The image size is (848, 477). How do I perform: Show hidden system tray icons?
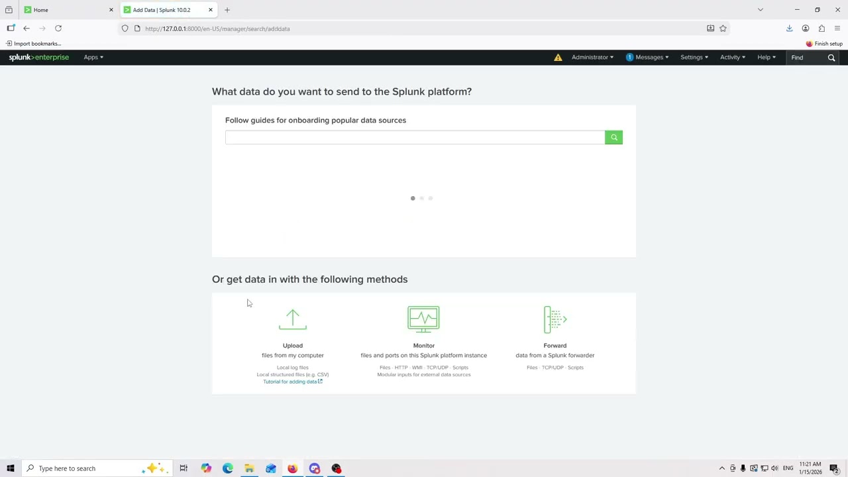pyautogui.click(x=722, y=468)
